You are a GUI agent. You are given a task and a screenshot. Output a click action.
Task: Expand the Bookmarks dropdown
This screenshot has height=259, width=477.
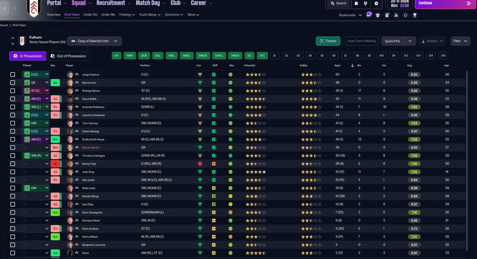[x=350, y=15]
